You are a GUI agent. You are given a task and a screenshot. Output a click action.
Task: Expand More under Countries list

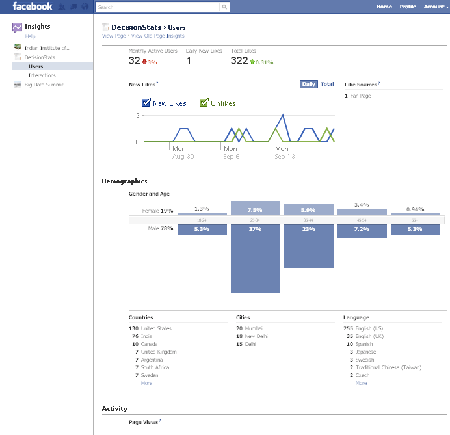pyautogui.click(x=147, y=383)
